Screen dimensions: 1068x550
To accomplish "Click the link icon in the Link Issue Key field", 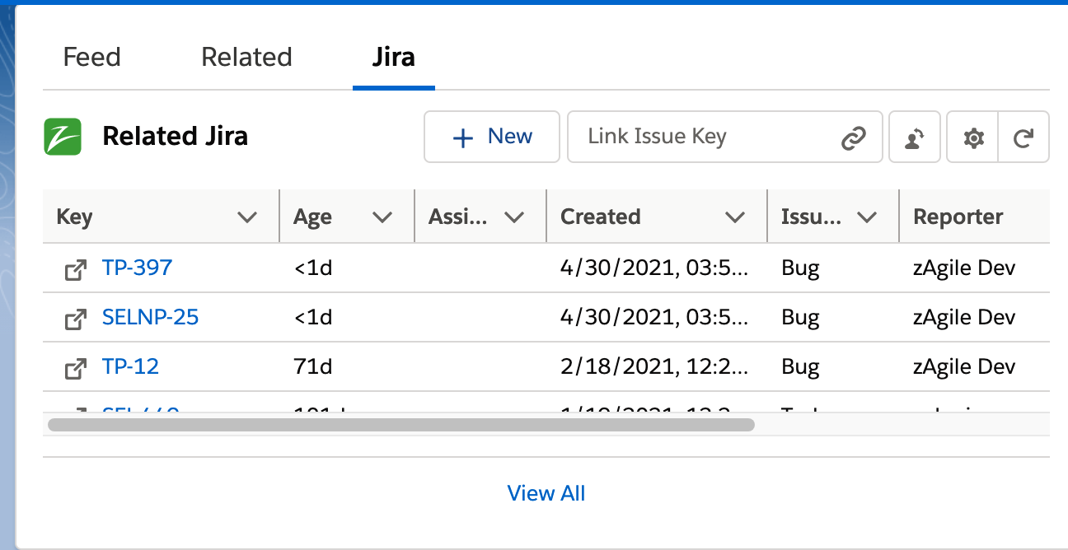I will (x=855, y=137).
